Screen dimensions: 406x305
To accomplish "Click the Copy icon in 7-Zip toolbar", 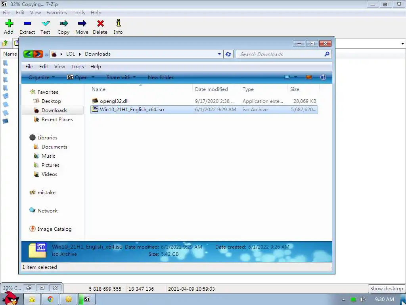I will [64, 23].
